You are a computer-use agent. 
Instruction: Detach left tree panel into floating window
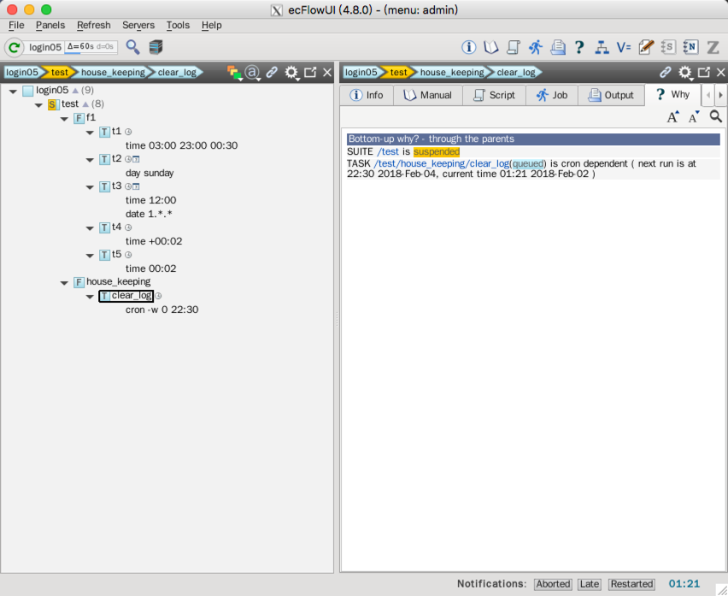point(310,72)
